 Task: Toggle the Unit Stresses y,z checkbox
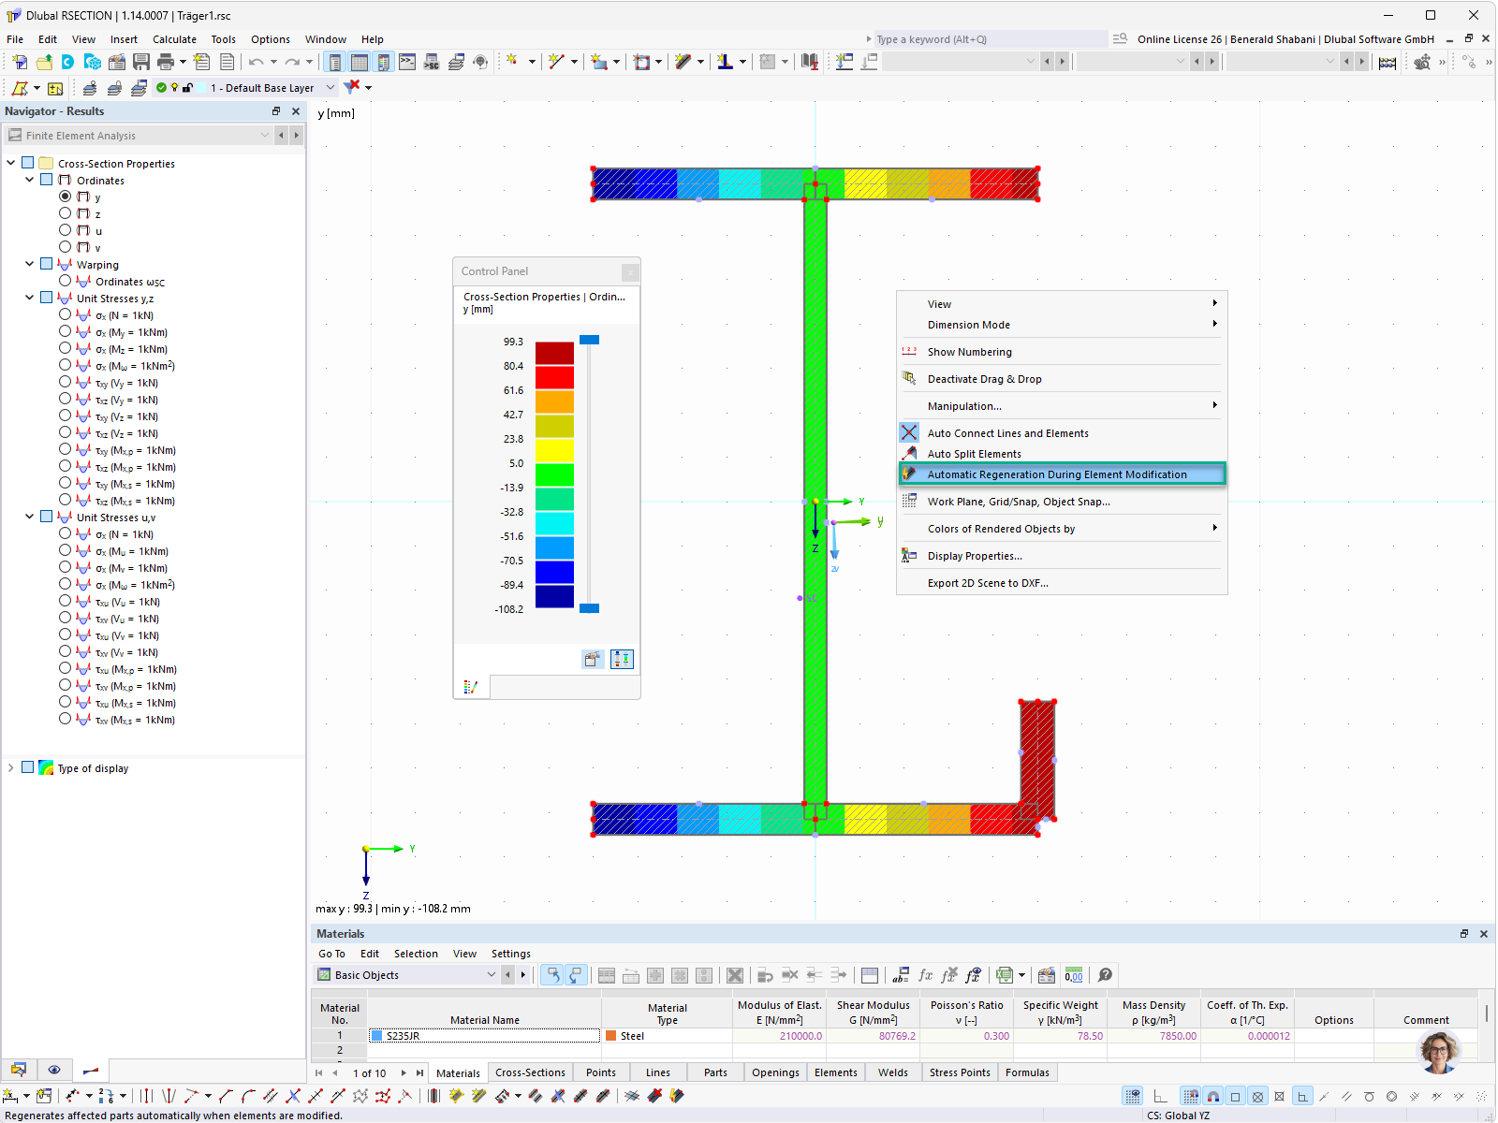click(47, 298)
